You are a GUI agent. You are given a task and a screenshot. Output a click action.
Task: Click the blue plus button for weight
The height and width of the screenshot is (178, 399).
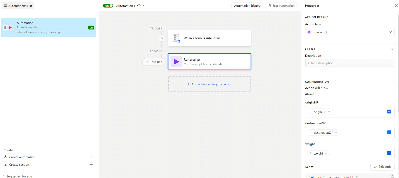pos(389,153)
